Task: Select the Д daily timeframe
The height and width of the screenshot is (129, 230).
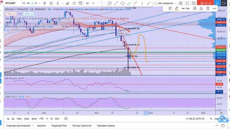Action: tap(32, 3)
